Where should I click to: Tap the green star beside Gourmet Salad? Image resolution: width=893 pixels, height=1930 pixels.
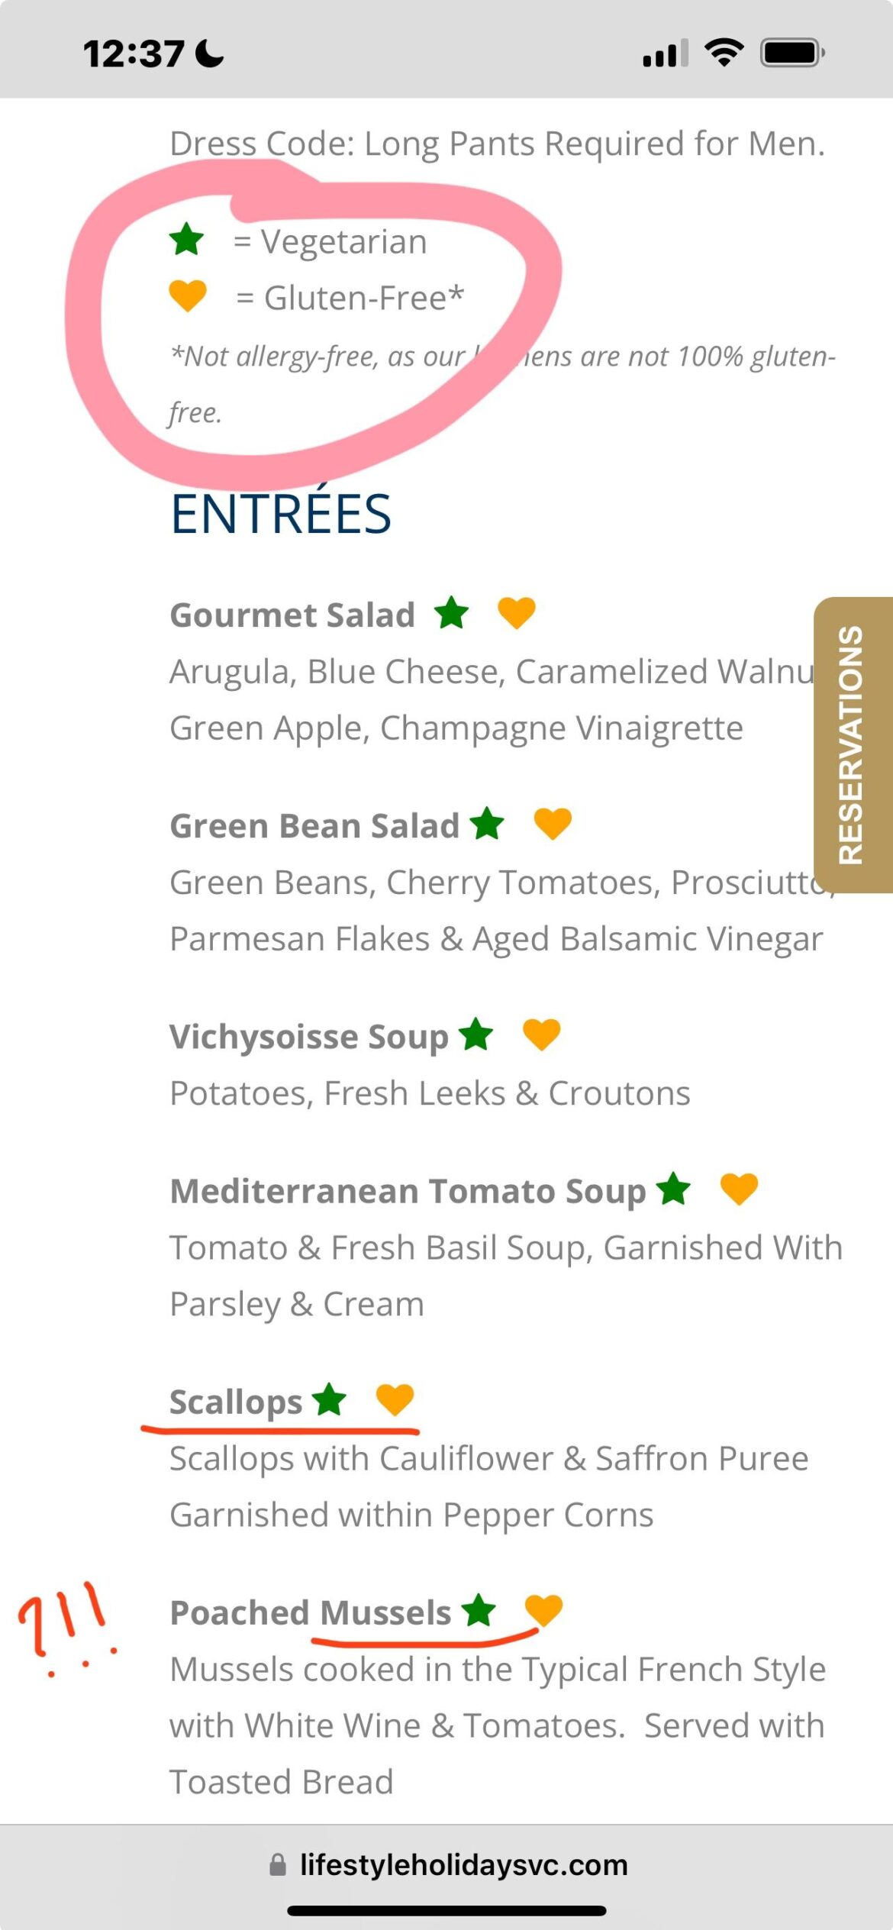tap(451, 612)
